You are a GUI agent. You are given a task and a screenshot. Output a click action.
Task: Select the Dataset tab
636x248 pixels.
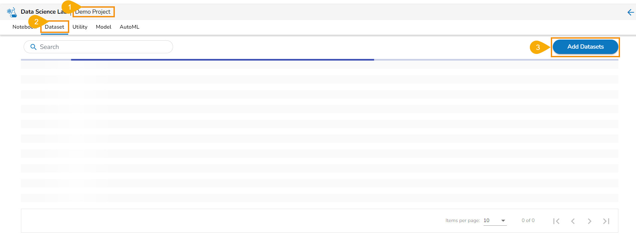click(55, 27)
